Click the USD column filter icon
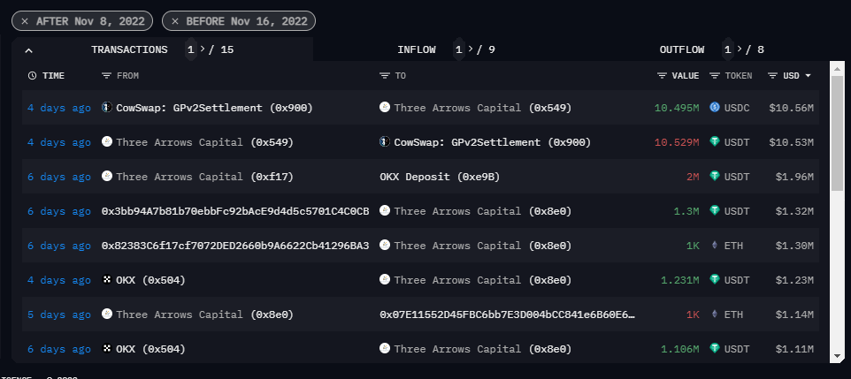 tap(773, 76)
